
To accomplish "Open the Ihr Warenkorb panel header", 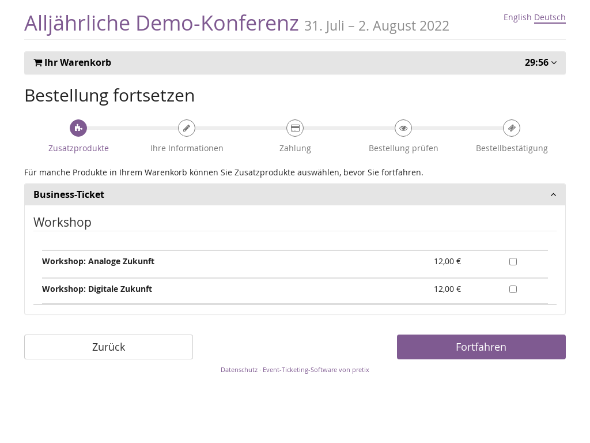I will 77,63.
